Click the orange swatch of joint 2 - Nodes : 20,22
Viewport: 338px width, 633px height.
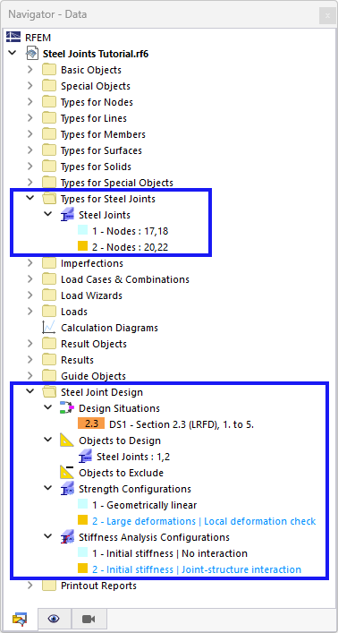click(82, 246)
